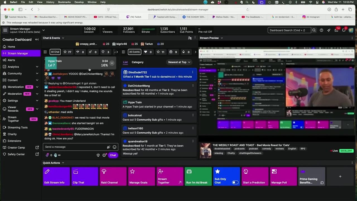Send message with the Chat button

pyautogui.click(x=113, y=155)
